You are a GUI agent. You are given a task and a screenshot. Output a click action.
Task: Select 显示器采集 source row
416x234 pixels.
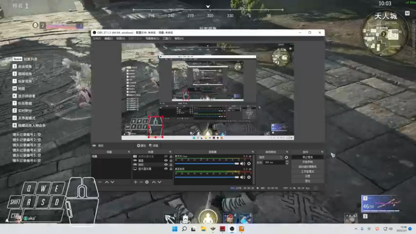152,168
